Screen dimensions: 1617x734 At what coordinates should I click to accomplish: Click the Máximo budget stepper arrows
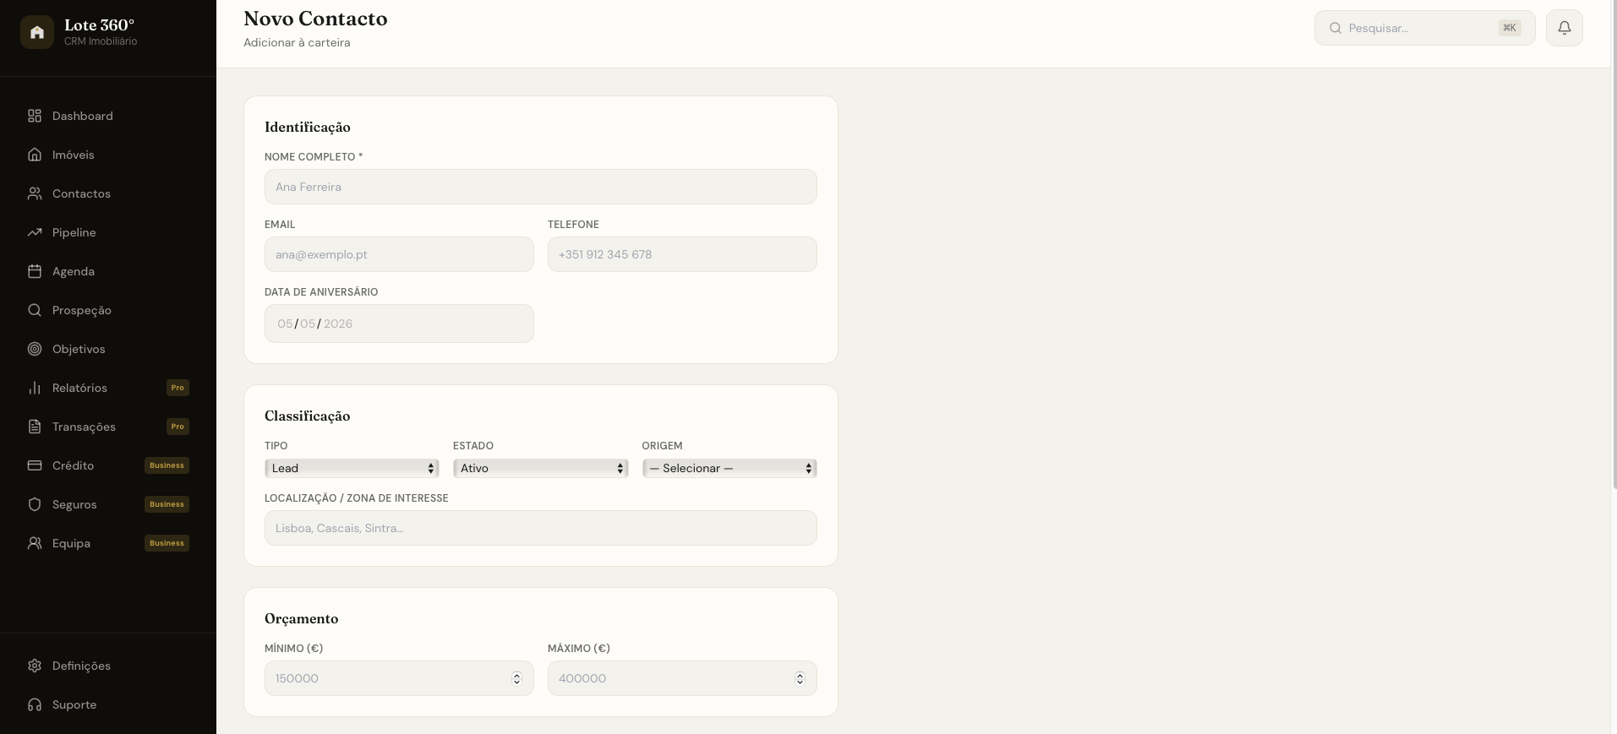coord(800,678)
